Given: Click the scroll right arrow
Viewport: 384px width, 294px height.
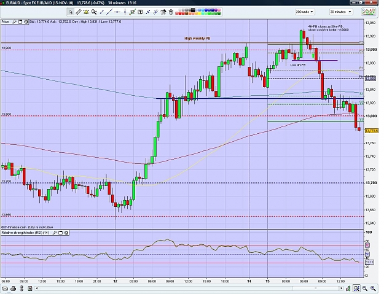Looking at the screenshot, I should click(342, 288).
